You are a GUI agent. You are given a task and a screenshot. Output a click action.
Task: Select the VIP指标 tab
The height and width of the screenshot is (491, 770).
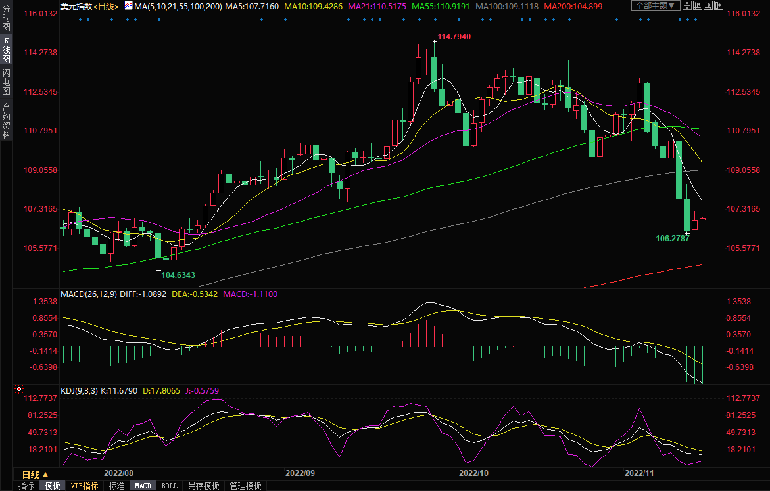[85, 486]
